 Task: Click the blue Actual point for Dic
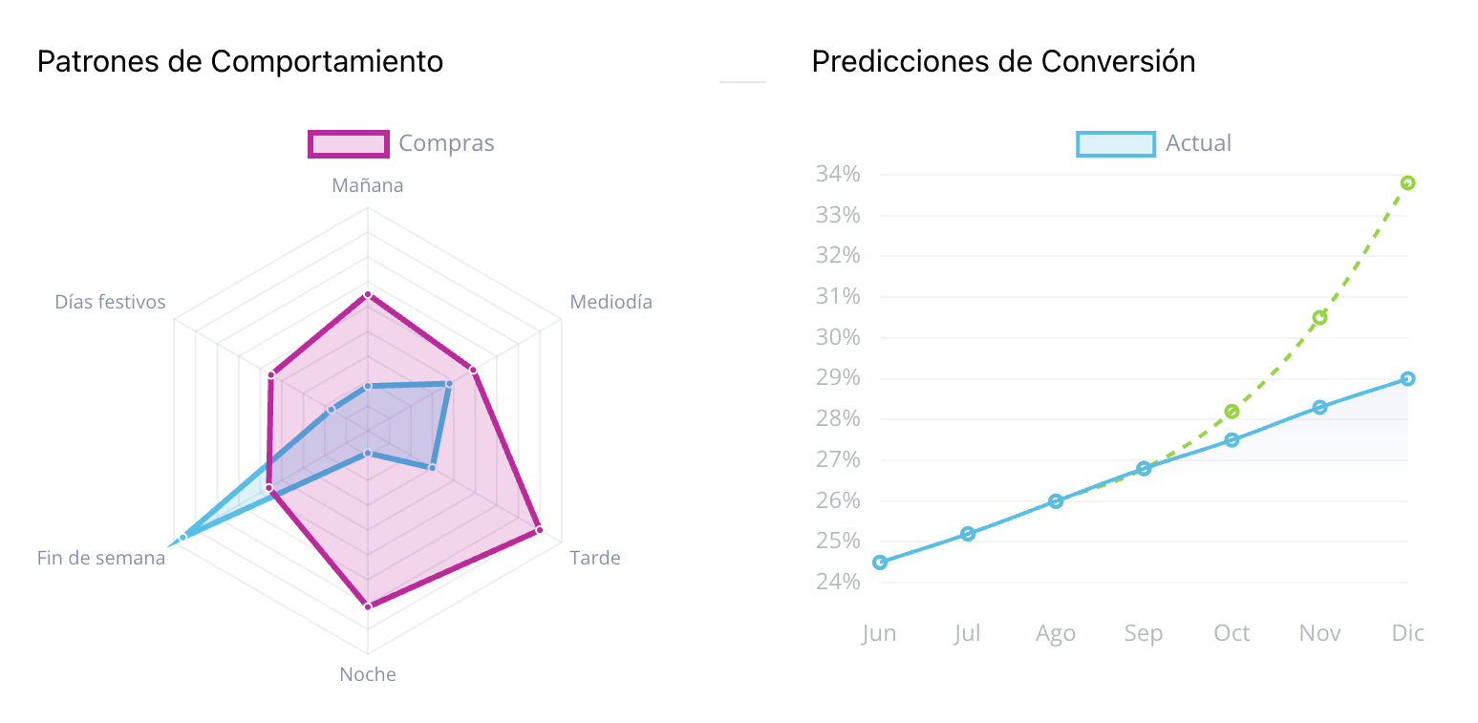point(1407,378)
